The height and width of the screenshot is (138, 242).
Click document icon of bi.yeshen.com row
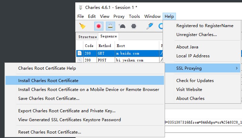click(79, 60)
